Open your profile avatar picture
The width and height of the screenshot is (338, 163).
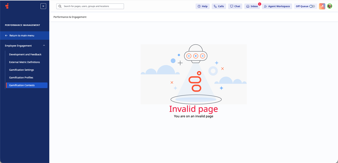coord(330,6)
